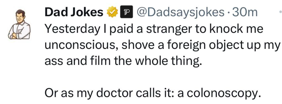Image resolution: width=282 pixels, height=104 pixels.
Task: Open the @Dadsaysjokes handle link
Action: (x=180, y=12)
